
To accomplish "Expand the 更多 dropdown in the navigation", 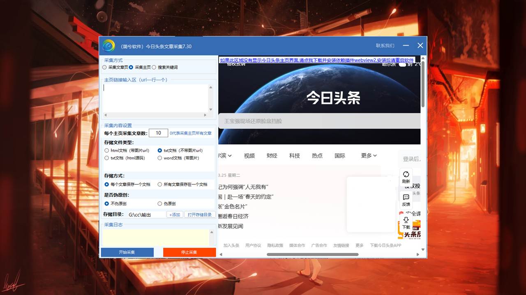I will [x=369, y=156].
